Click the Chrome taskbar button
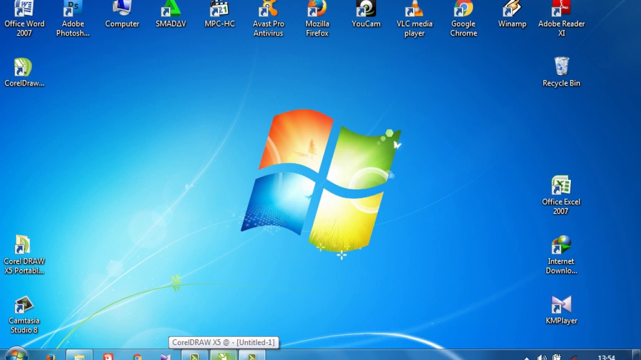The image size is (641, 360). pyautogui.click(x=137, y=356)
